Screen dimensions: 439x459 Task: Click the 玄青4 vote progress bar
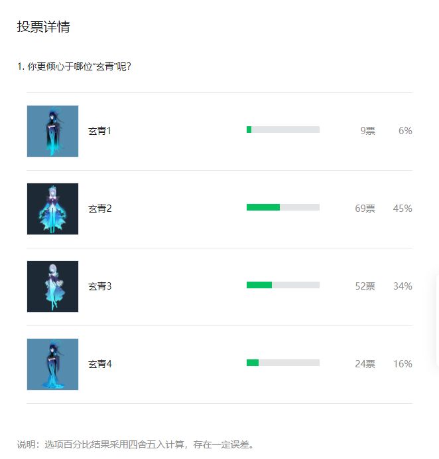tap(283, 363)
